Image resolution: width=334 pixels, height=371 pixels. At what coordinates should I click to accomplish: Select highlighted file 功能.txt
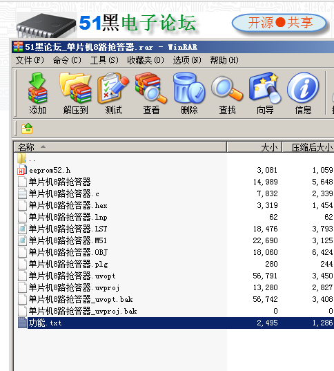(45, 323)
